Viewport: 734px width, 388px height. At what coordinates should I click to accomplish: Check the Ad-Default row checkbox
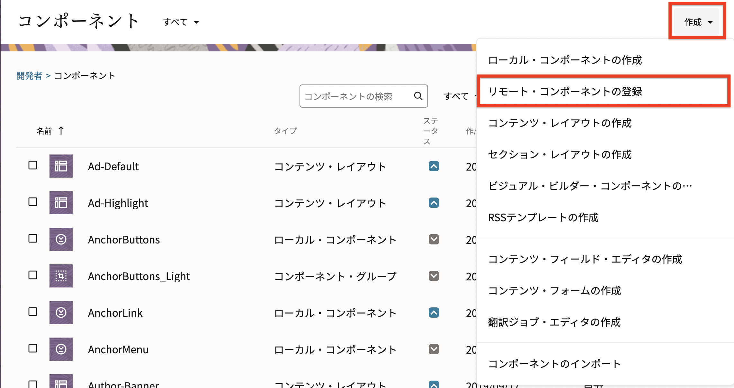click(x=33, y=165)
